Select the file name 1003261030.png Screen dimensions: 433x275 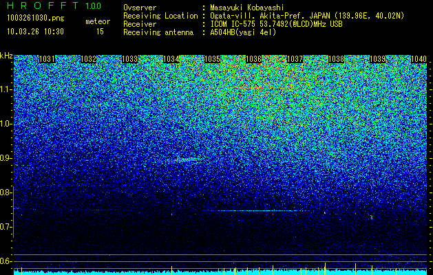pos(36,19)
